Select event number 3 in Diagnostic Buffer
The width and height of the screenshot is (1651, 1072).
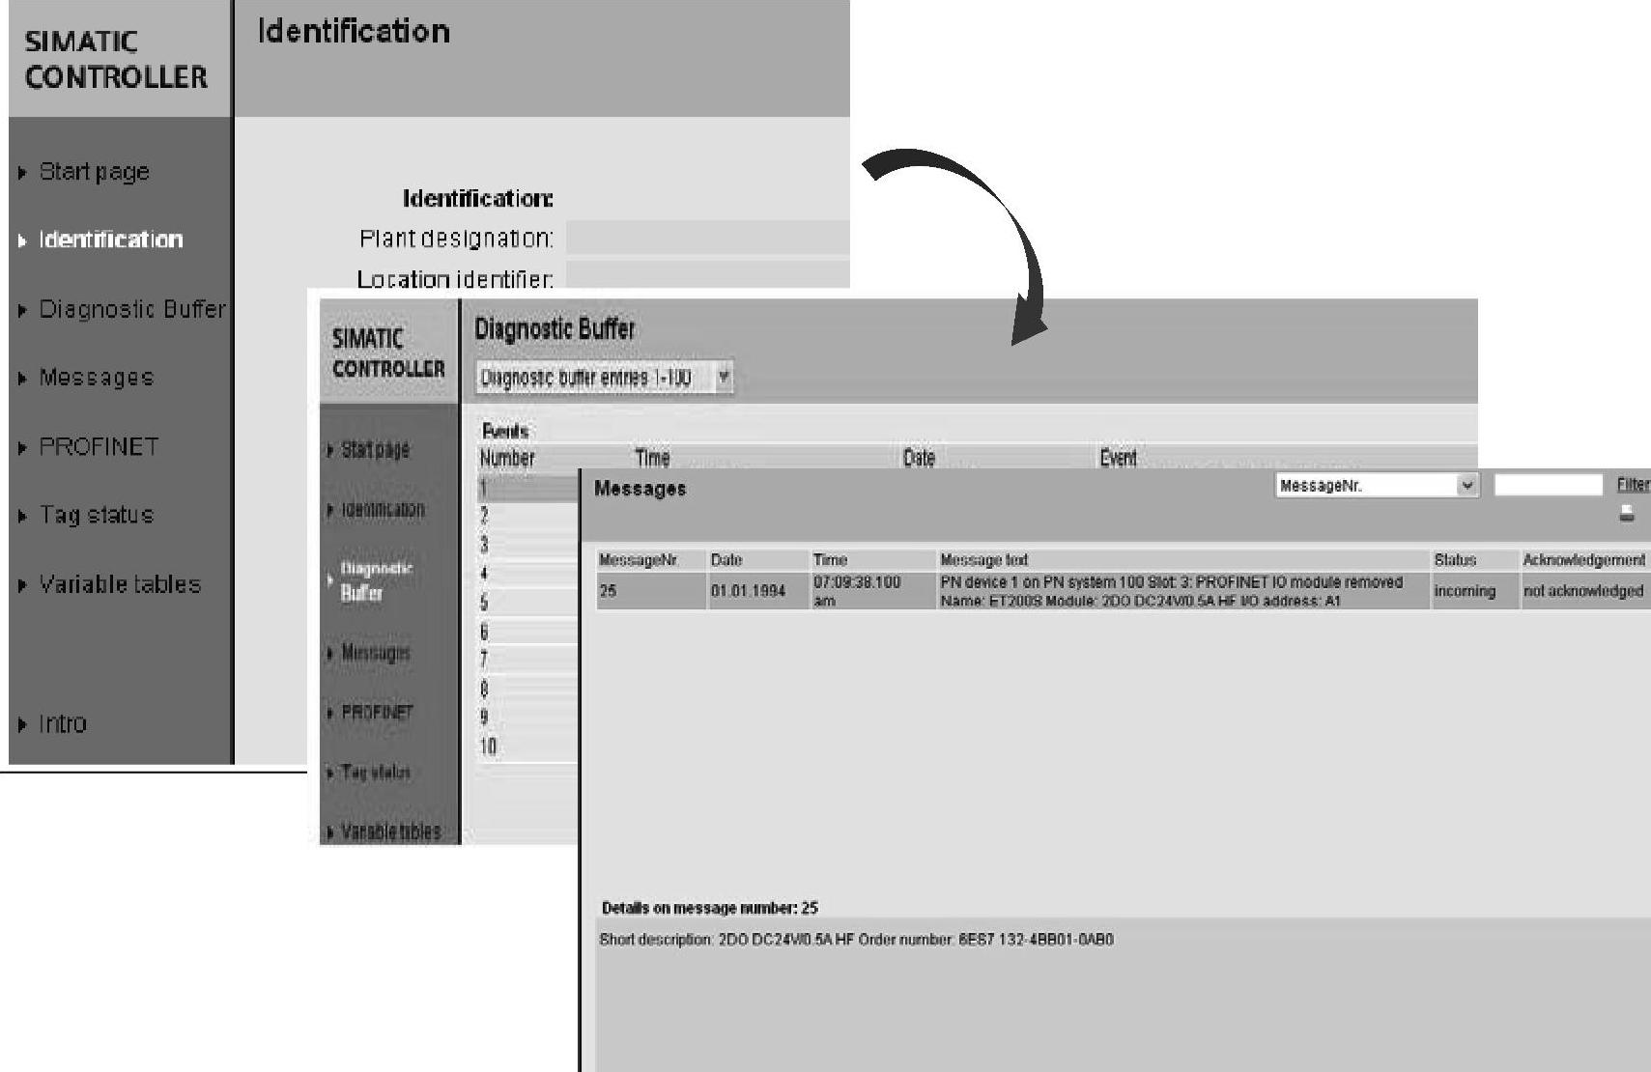[527, 545]
